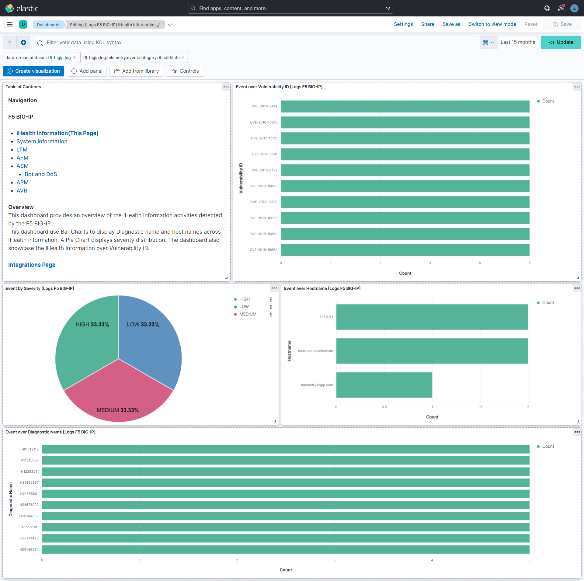
Task: Toggle the Count legend on Hostname chart
Action: (547, 302)
